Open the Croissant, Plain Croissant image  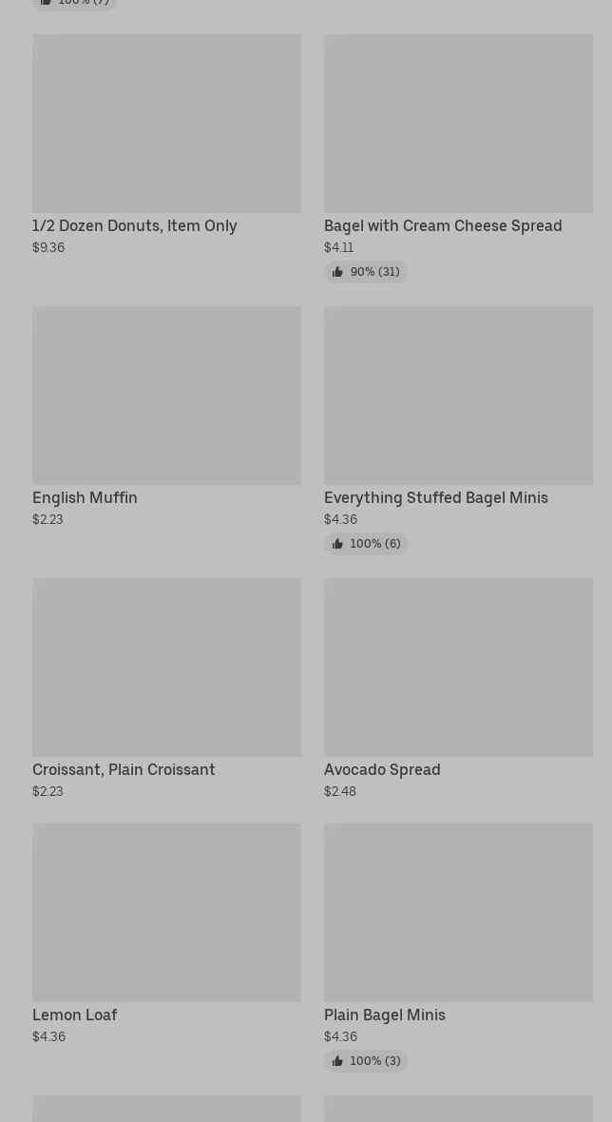(166, 667)
